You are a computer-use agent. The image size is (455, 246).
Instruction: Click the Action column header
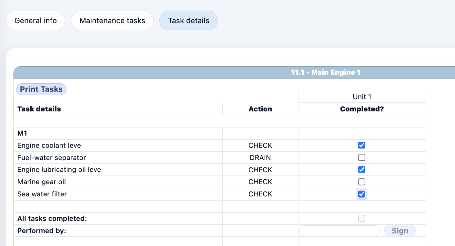click(260, 109)
